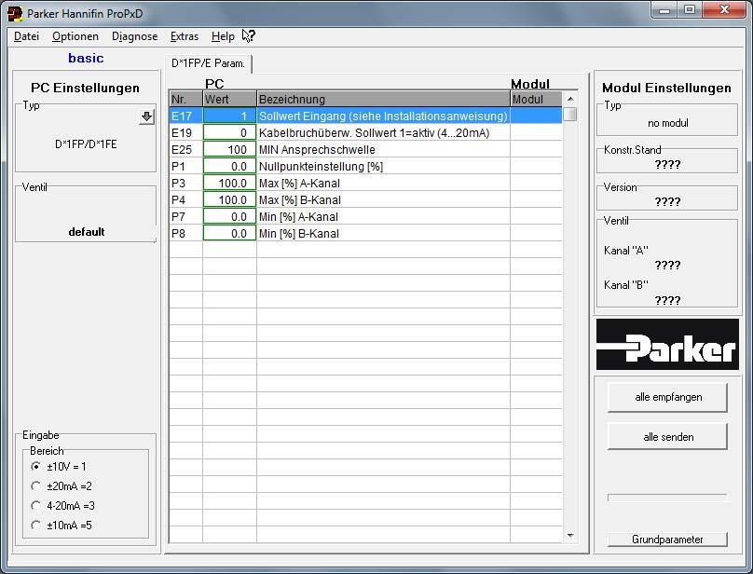
Task: Open the Help menu
Action: click(x=223, y=36)
